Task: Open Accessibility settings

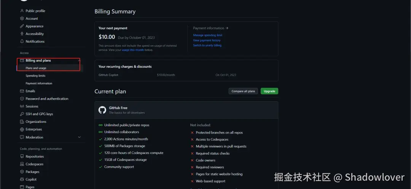Action: pos(35,34)
